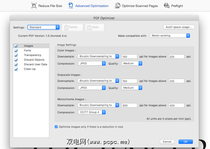Expand Color Images Quality dropdown
This screenshot has width=210, height=149.
pos(132,63)
